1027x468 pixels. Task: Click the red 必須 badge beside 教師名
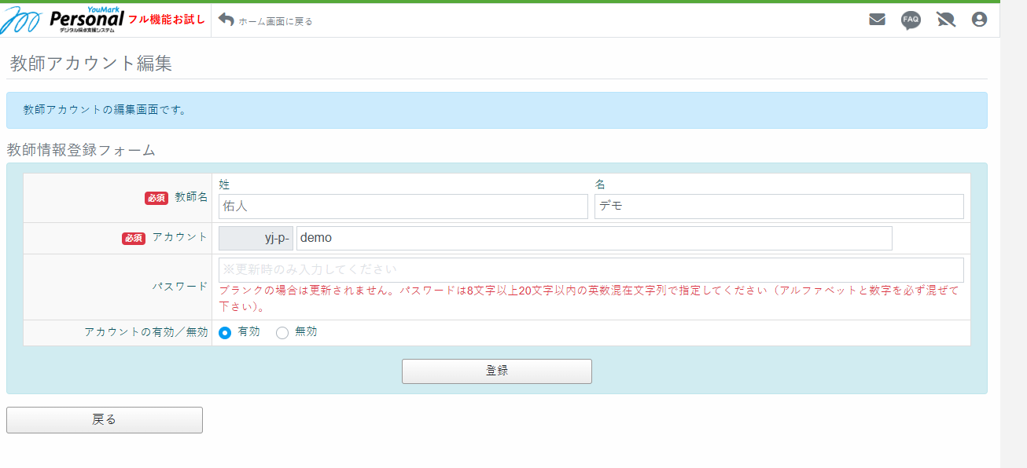tap(157, 198)
